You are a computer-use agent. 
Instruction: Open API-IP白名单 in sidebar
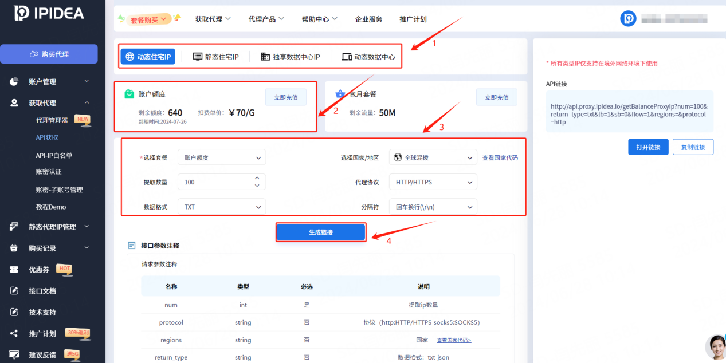pos(54,155)
